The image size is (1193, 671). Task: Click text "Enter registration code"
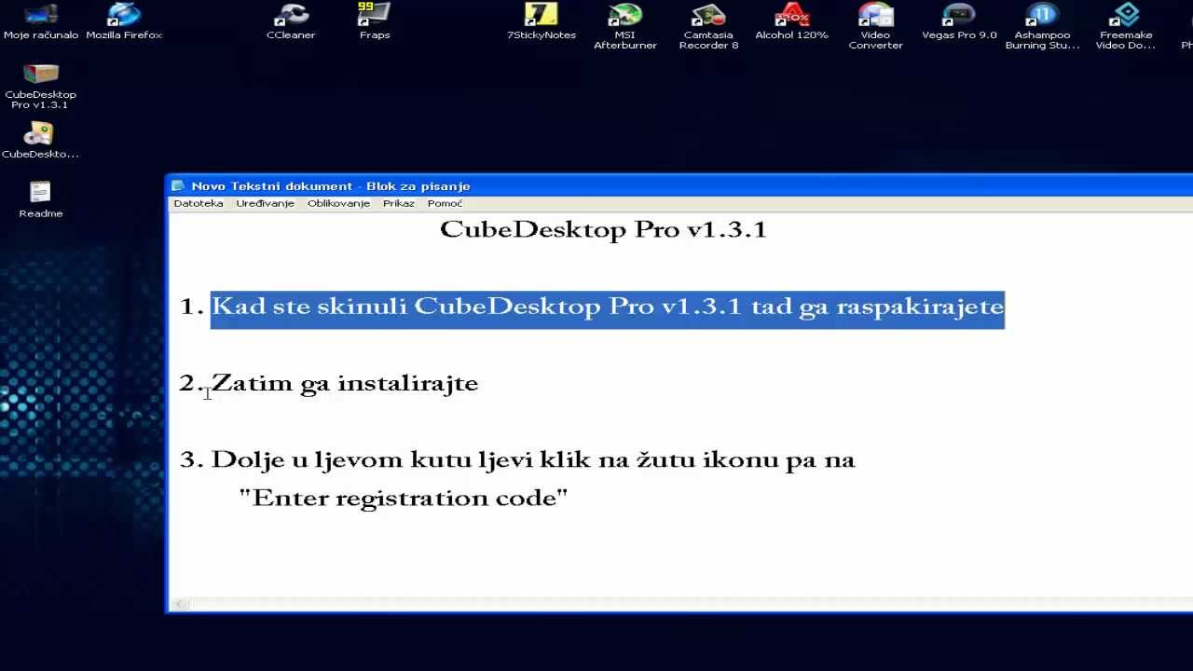(x=404, y=498)
